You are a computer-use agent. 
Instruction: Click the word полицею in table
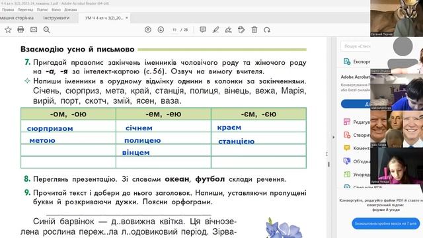[x=143, y=141]
